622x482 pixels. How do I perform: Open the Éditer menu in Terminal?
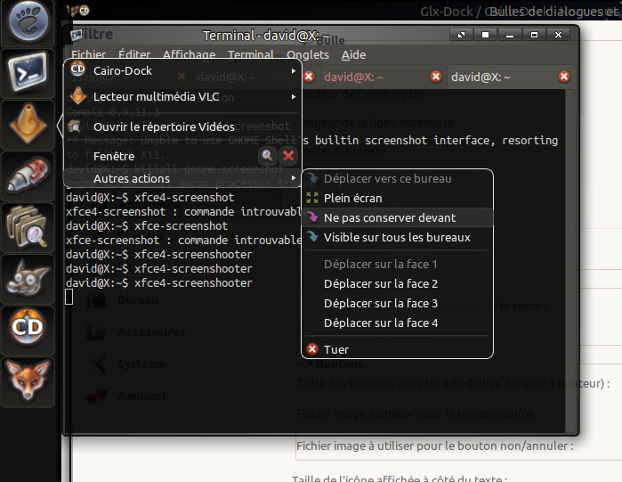pyautogui.click(x=134, y=54)
